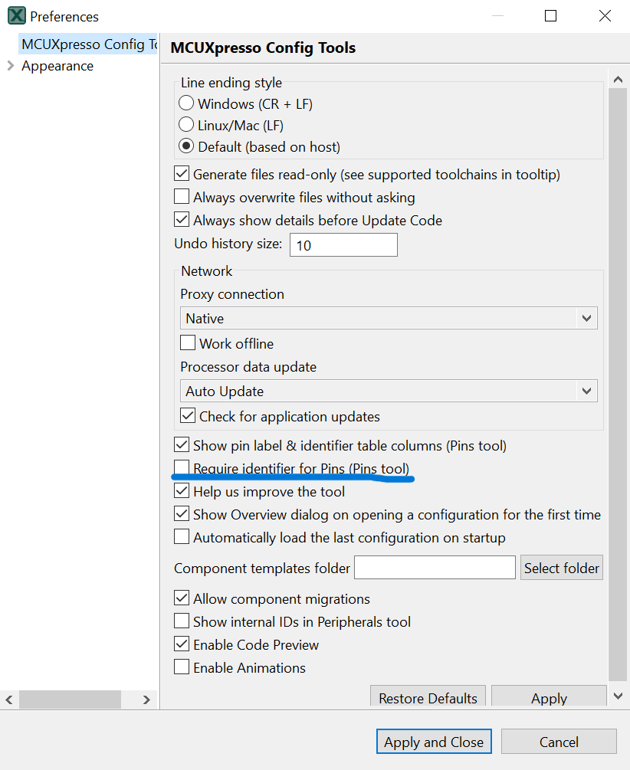Select Linux/Mac (LF) line ending style
Screen dimensions: 630x770
tap(186, 124)
